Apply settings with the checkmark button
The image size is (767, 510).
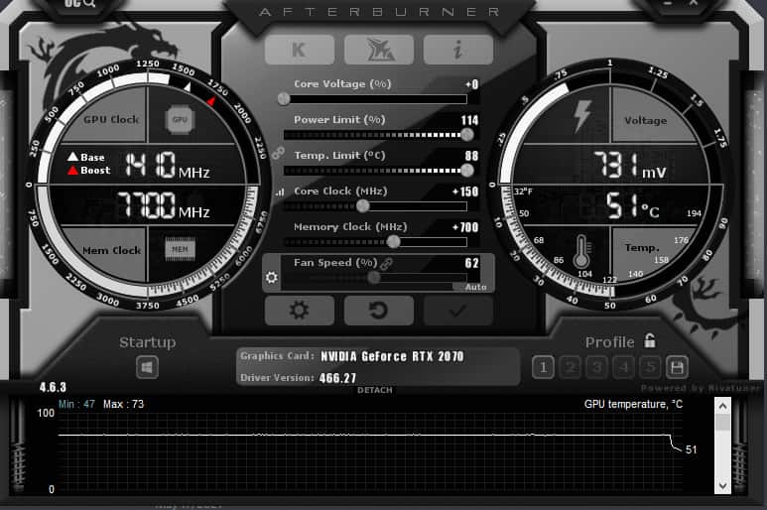(458, 310)
